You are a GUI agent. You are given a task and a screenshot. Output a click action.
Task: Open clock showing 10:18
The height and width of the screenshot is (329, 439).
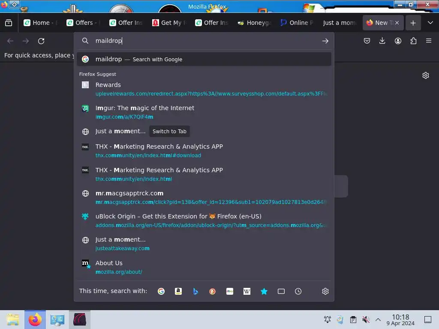(x=400, y=320)
